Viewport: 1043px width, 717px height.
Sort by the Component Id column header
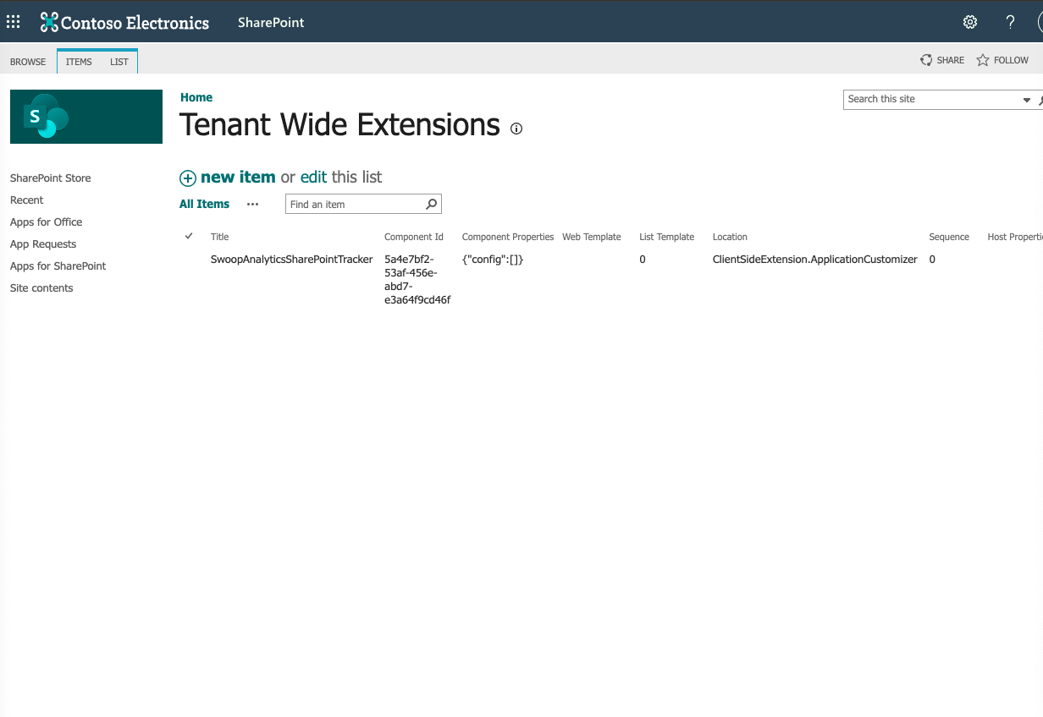coord(414,237)
